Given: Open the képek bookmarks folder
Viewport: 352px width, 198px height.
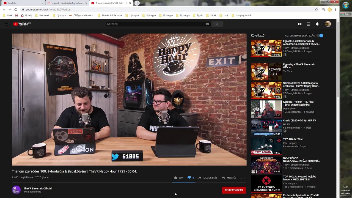Looking at the screenshot, I should 211,15.
